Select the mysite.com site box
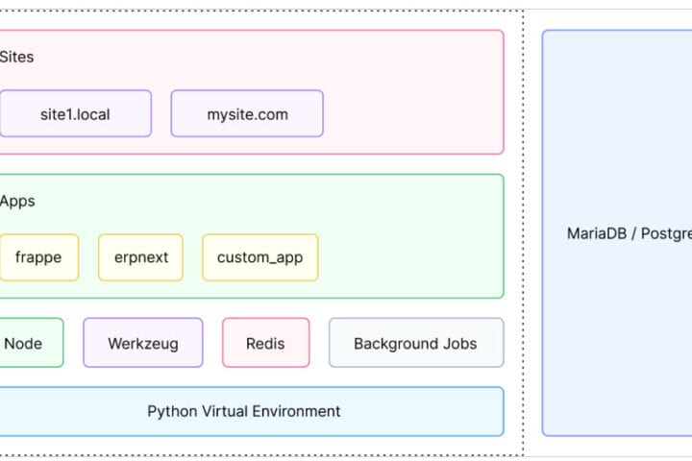 (247, 114)
